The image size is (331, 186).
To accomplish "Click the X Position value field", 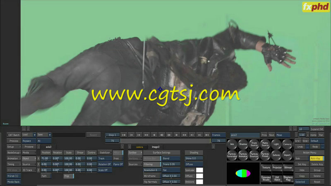I will 46,158.
